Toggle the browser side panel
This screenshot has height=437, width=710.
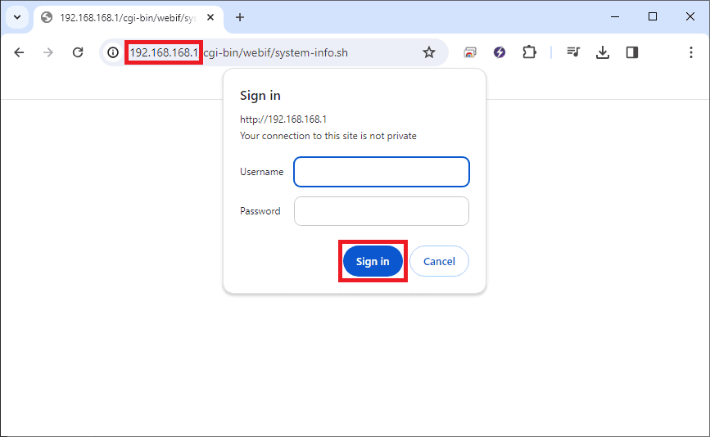tap(632, 52)
